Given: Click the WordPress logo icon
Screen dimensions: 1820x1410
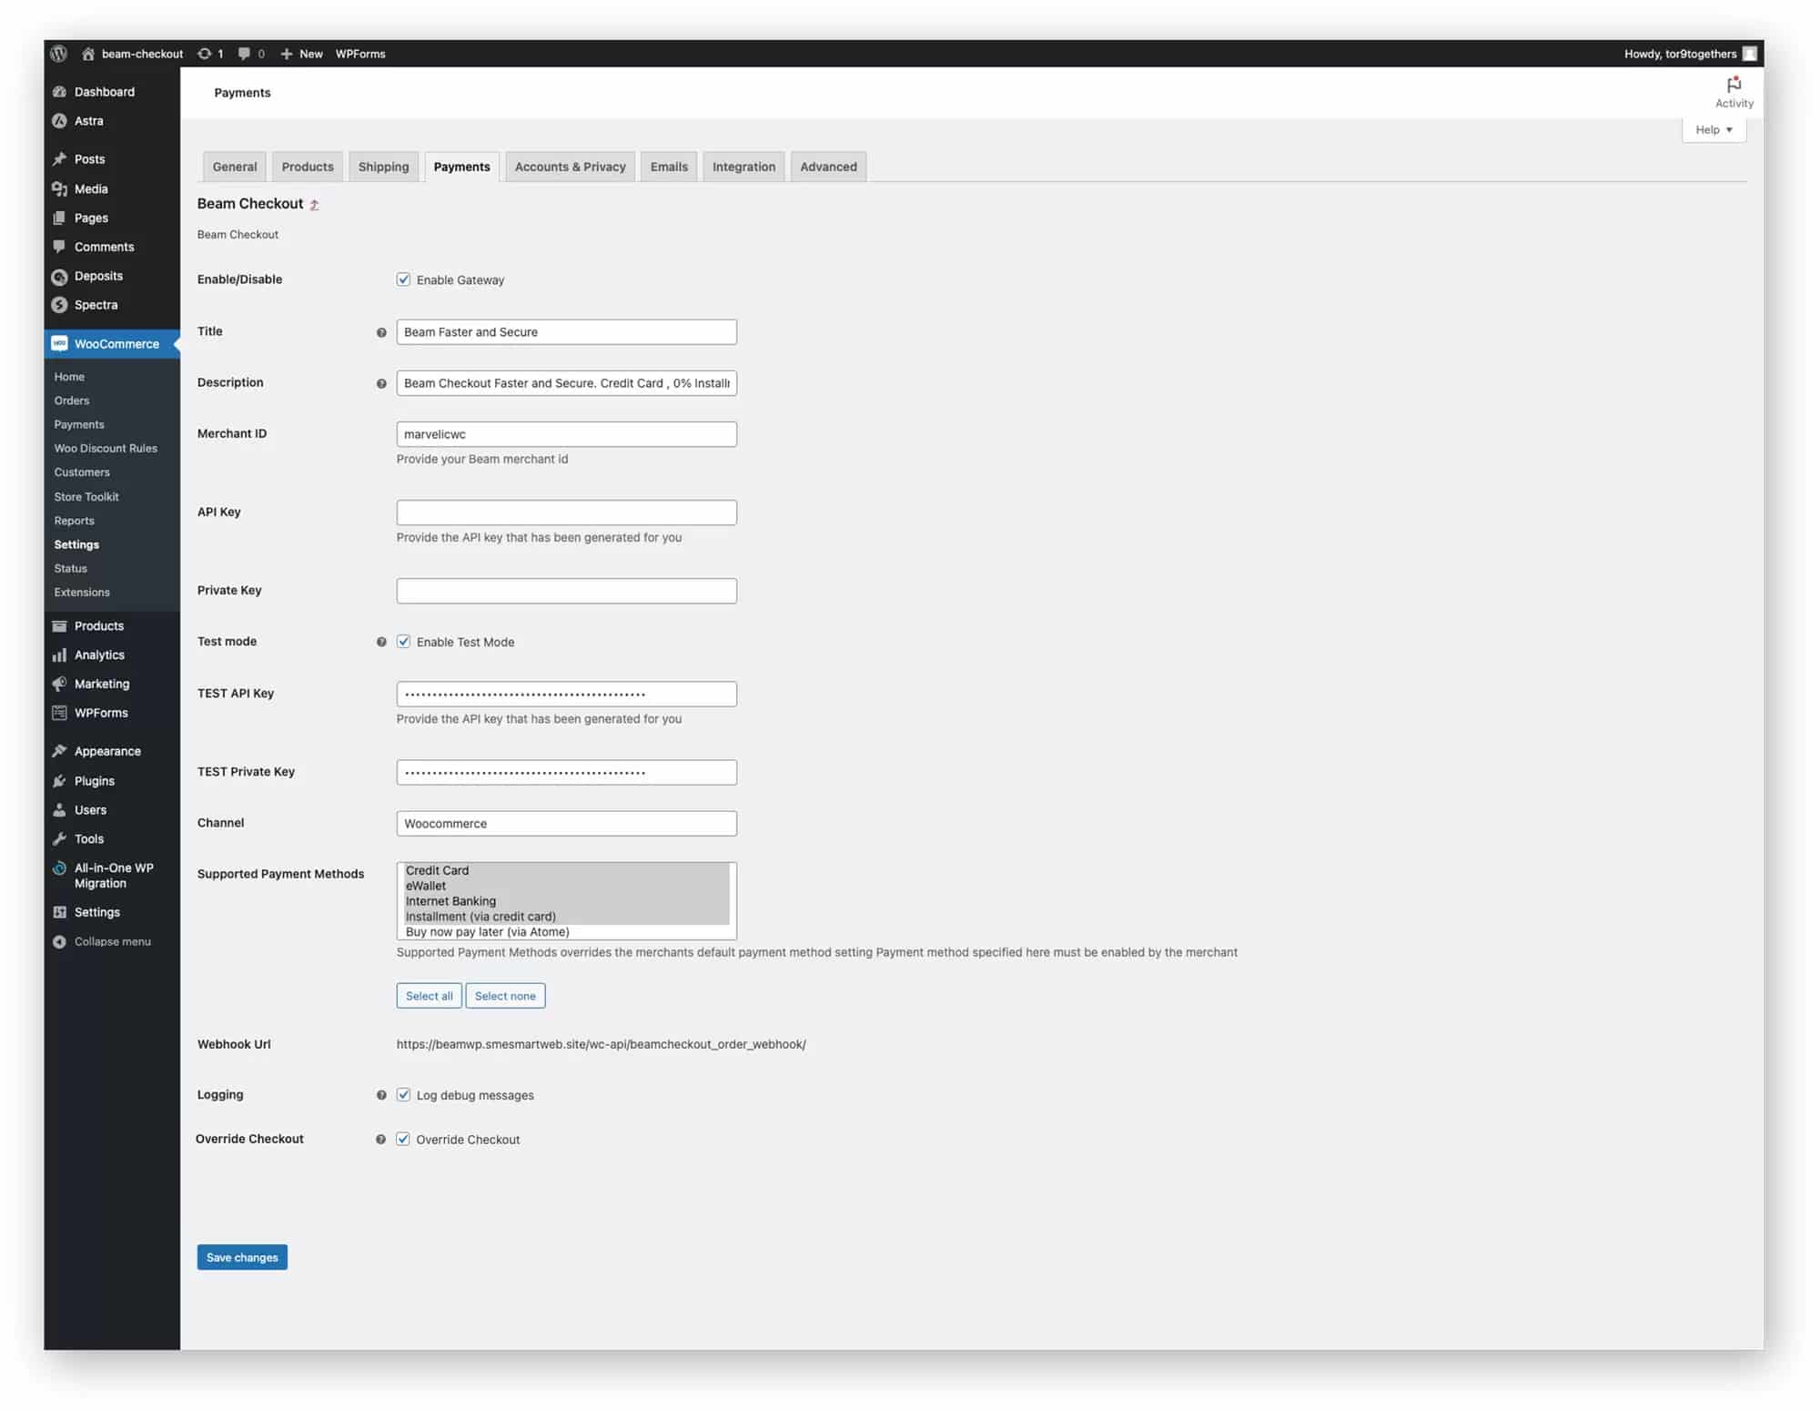Looking at the screenshot, I should point(59,54).
